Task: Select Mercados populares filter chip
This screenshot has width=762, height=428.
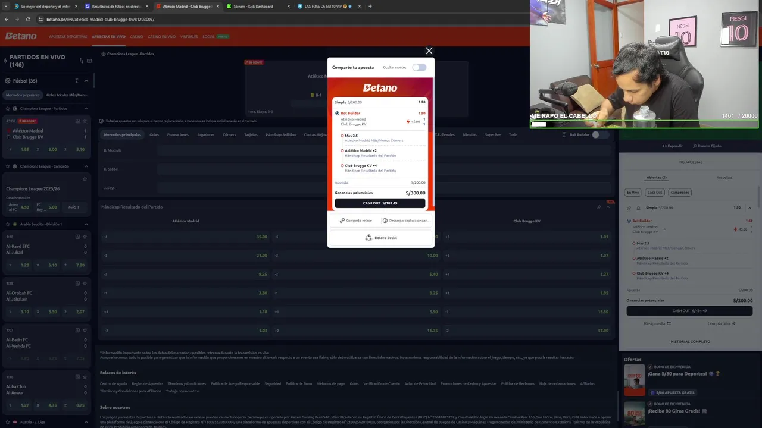Action: (23, 95)
